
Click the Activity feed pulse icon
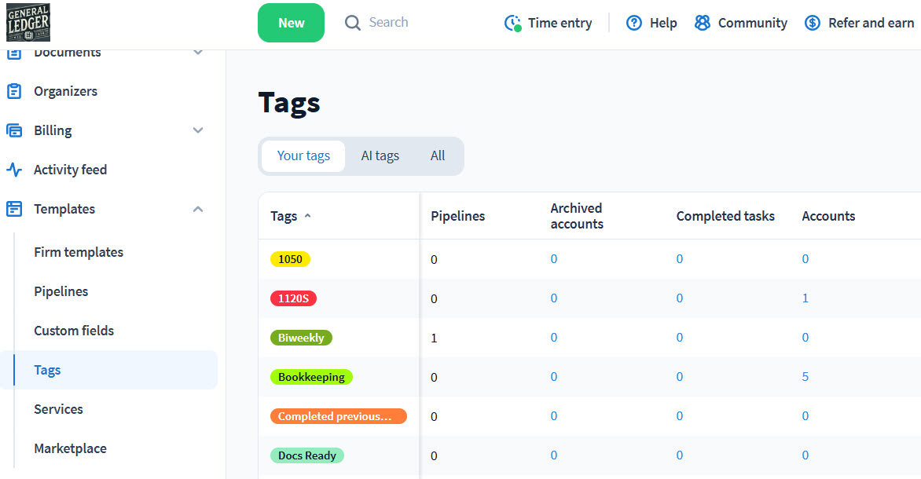point(14,170)
